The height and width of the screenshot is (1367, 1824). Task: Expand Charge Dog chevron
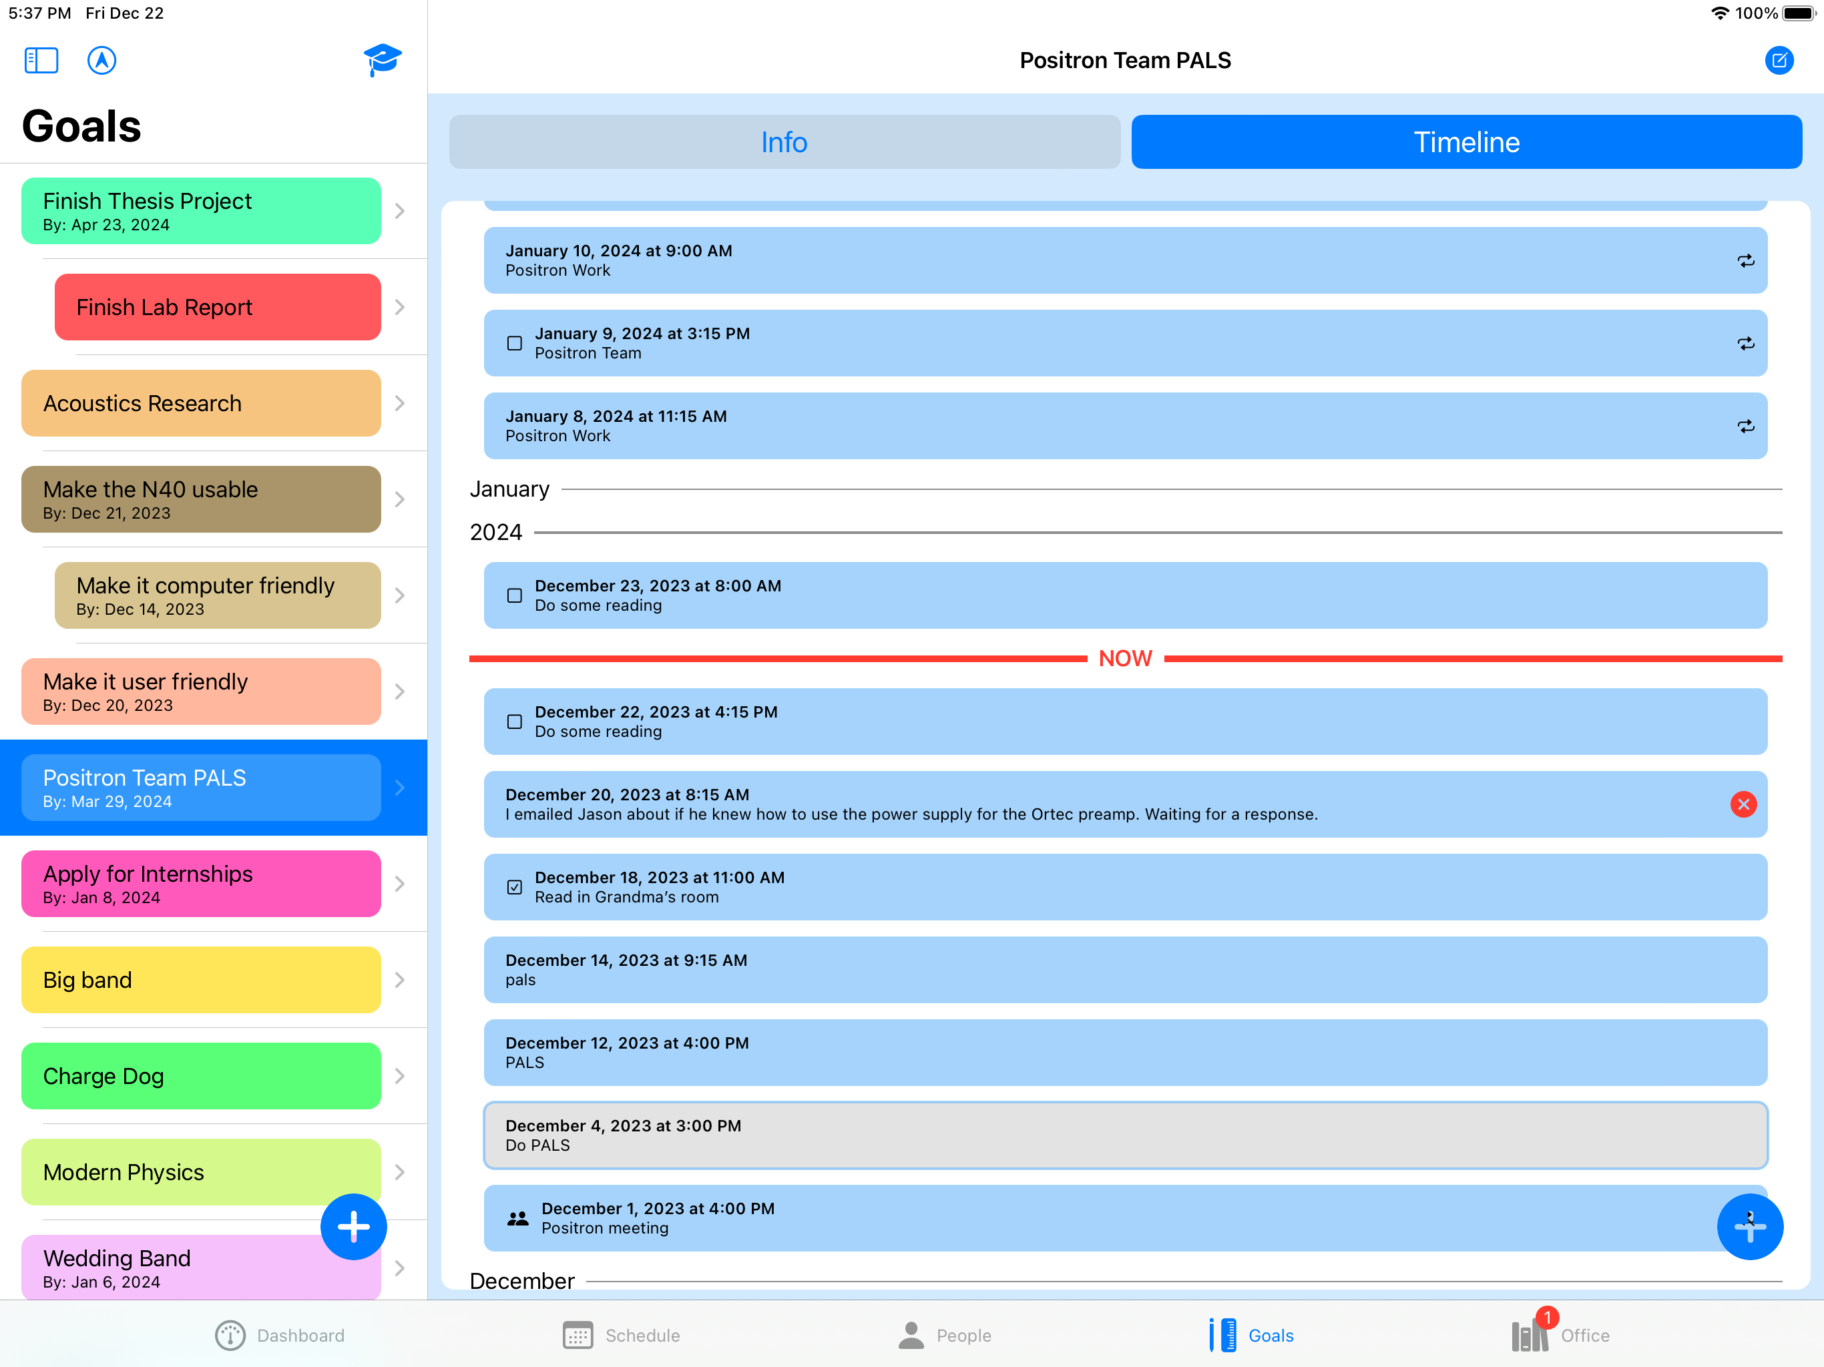point(400,1076)
